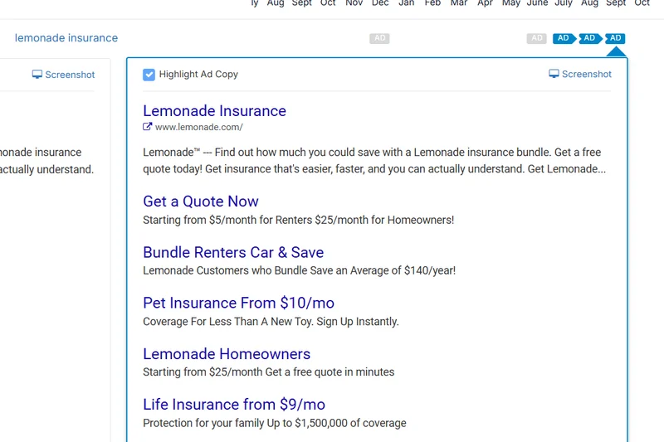Click the Screenshot link in ad panel
The height and width of the screenshot is (442, 664).
[586, 75]
